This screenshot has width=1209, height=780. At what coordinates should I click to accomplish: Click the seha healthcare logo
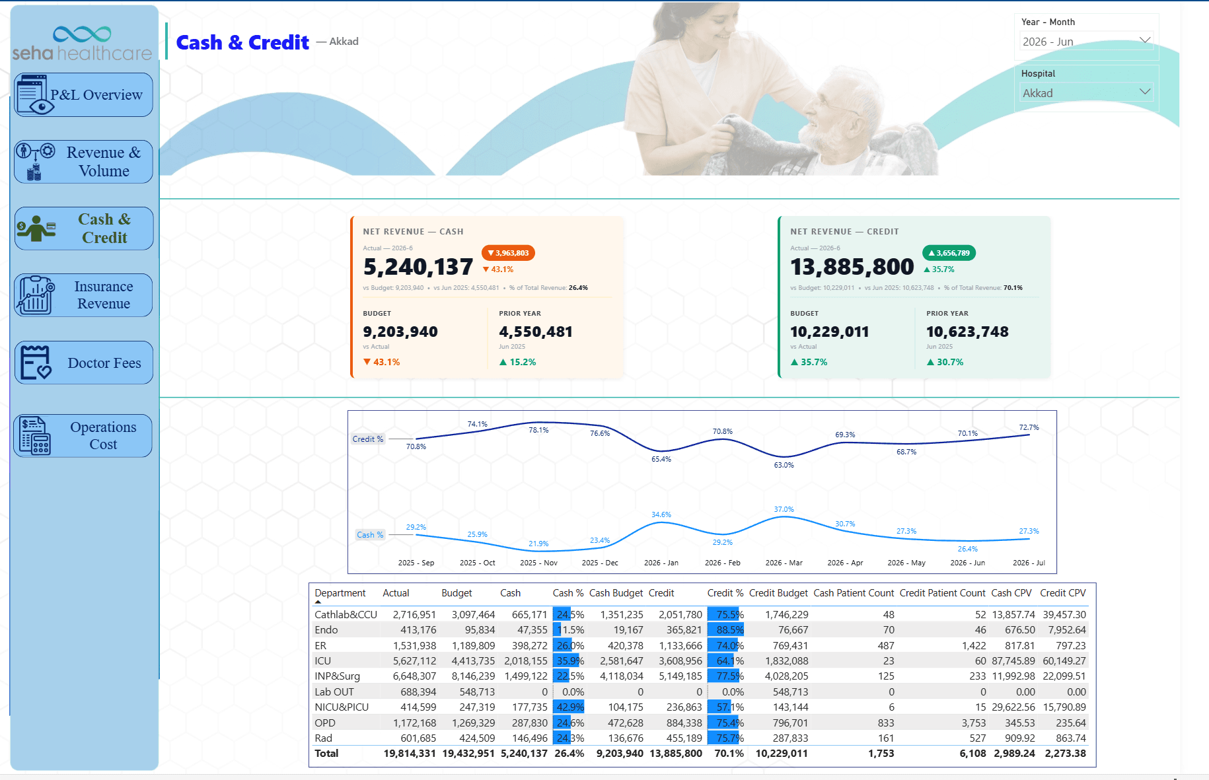click(82, 44)
